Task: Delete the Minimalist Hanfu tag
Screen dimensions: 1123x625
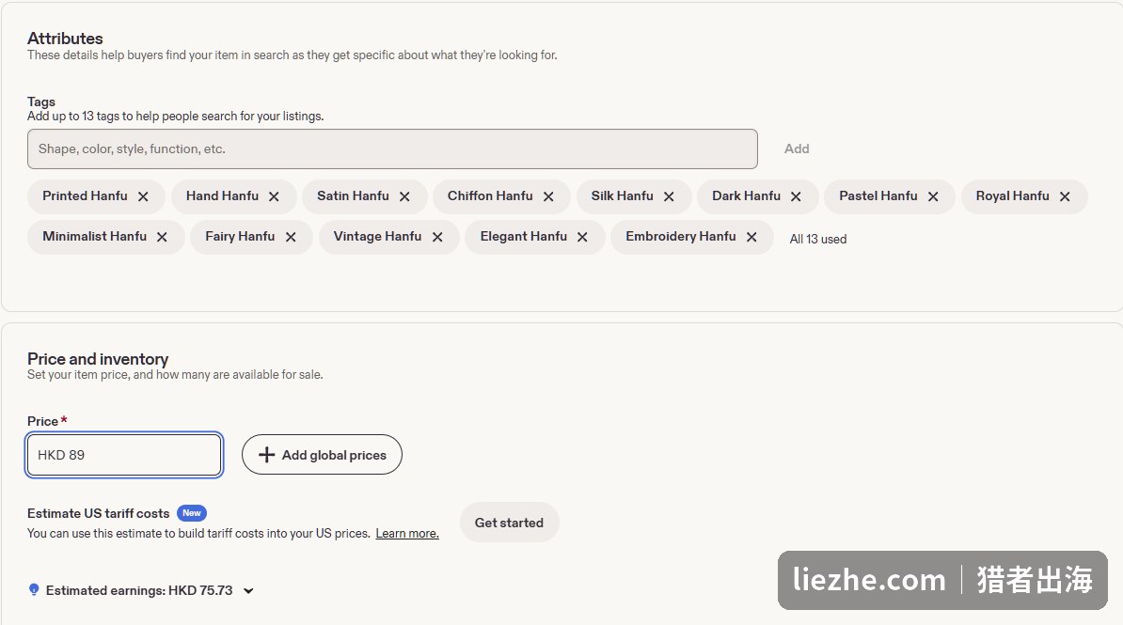Action: (162, 237)
